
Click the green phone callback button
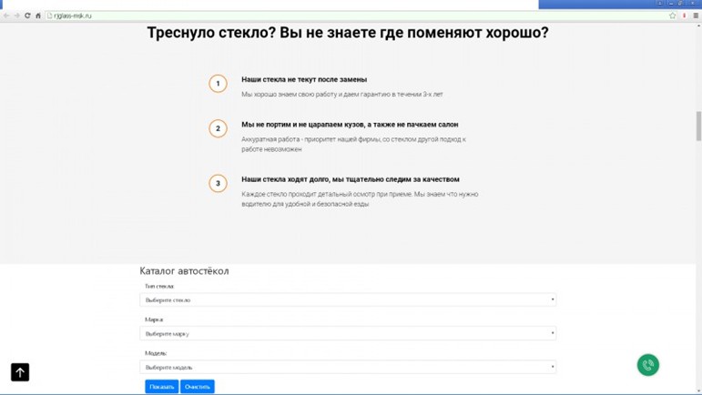(648, 365)
